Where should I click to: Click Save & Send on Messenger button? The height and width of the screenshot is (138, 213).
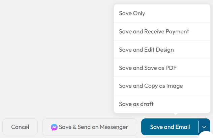[x=90, y=127]
